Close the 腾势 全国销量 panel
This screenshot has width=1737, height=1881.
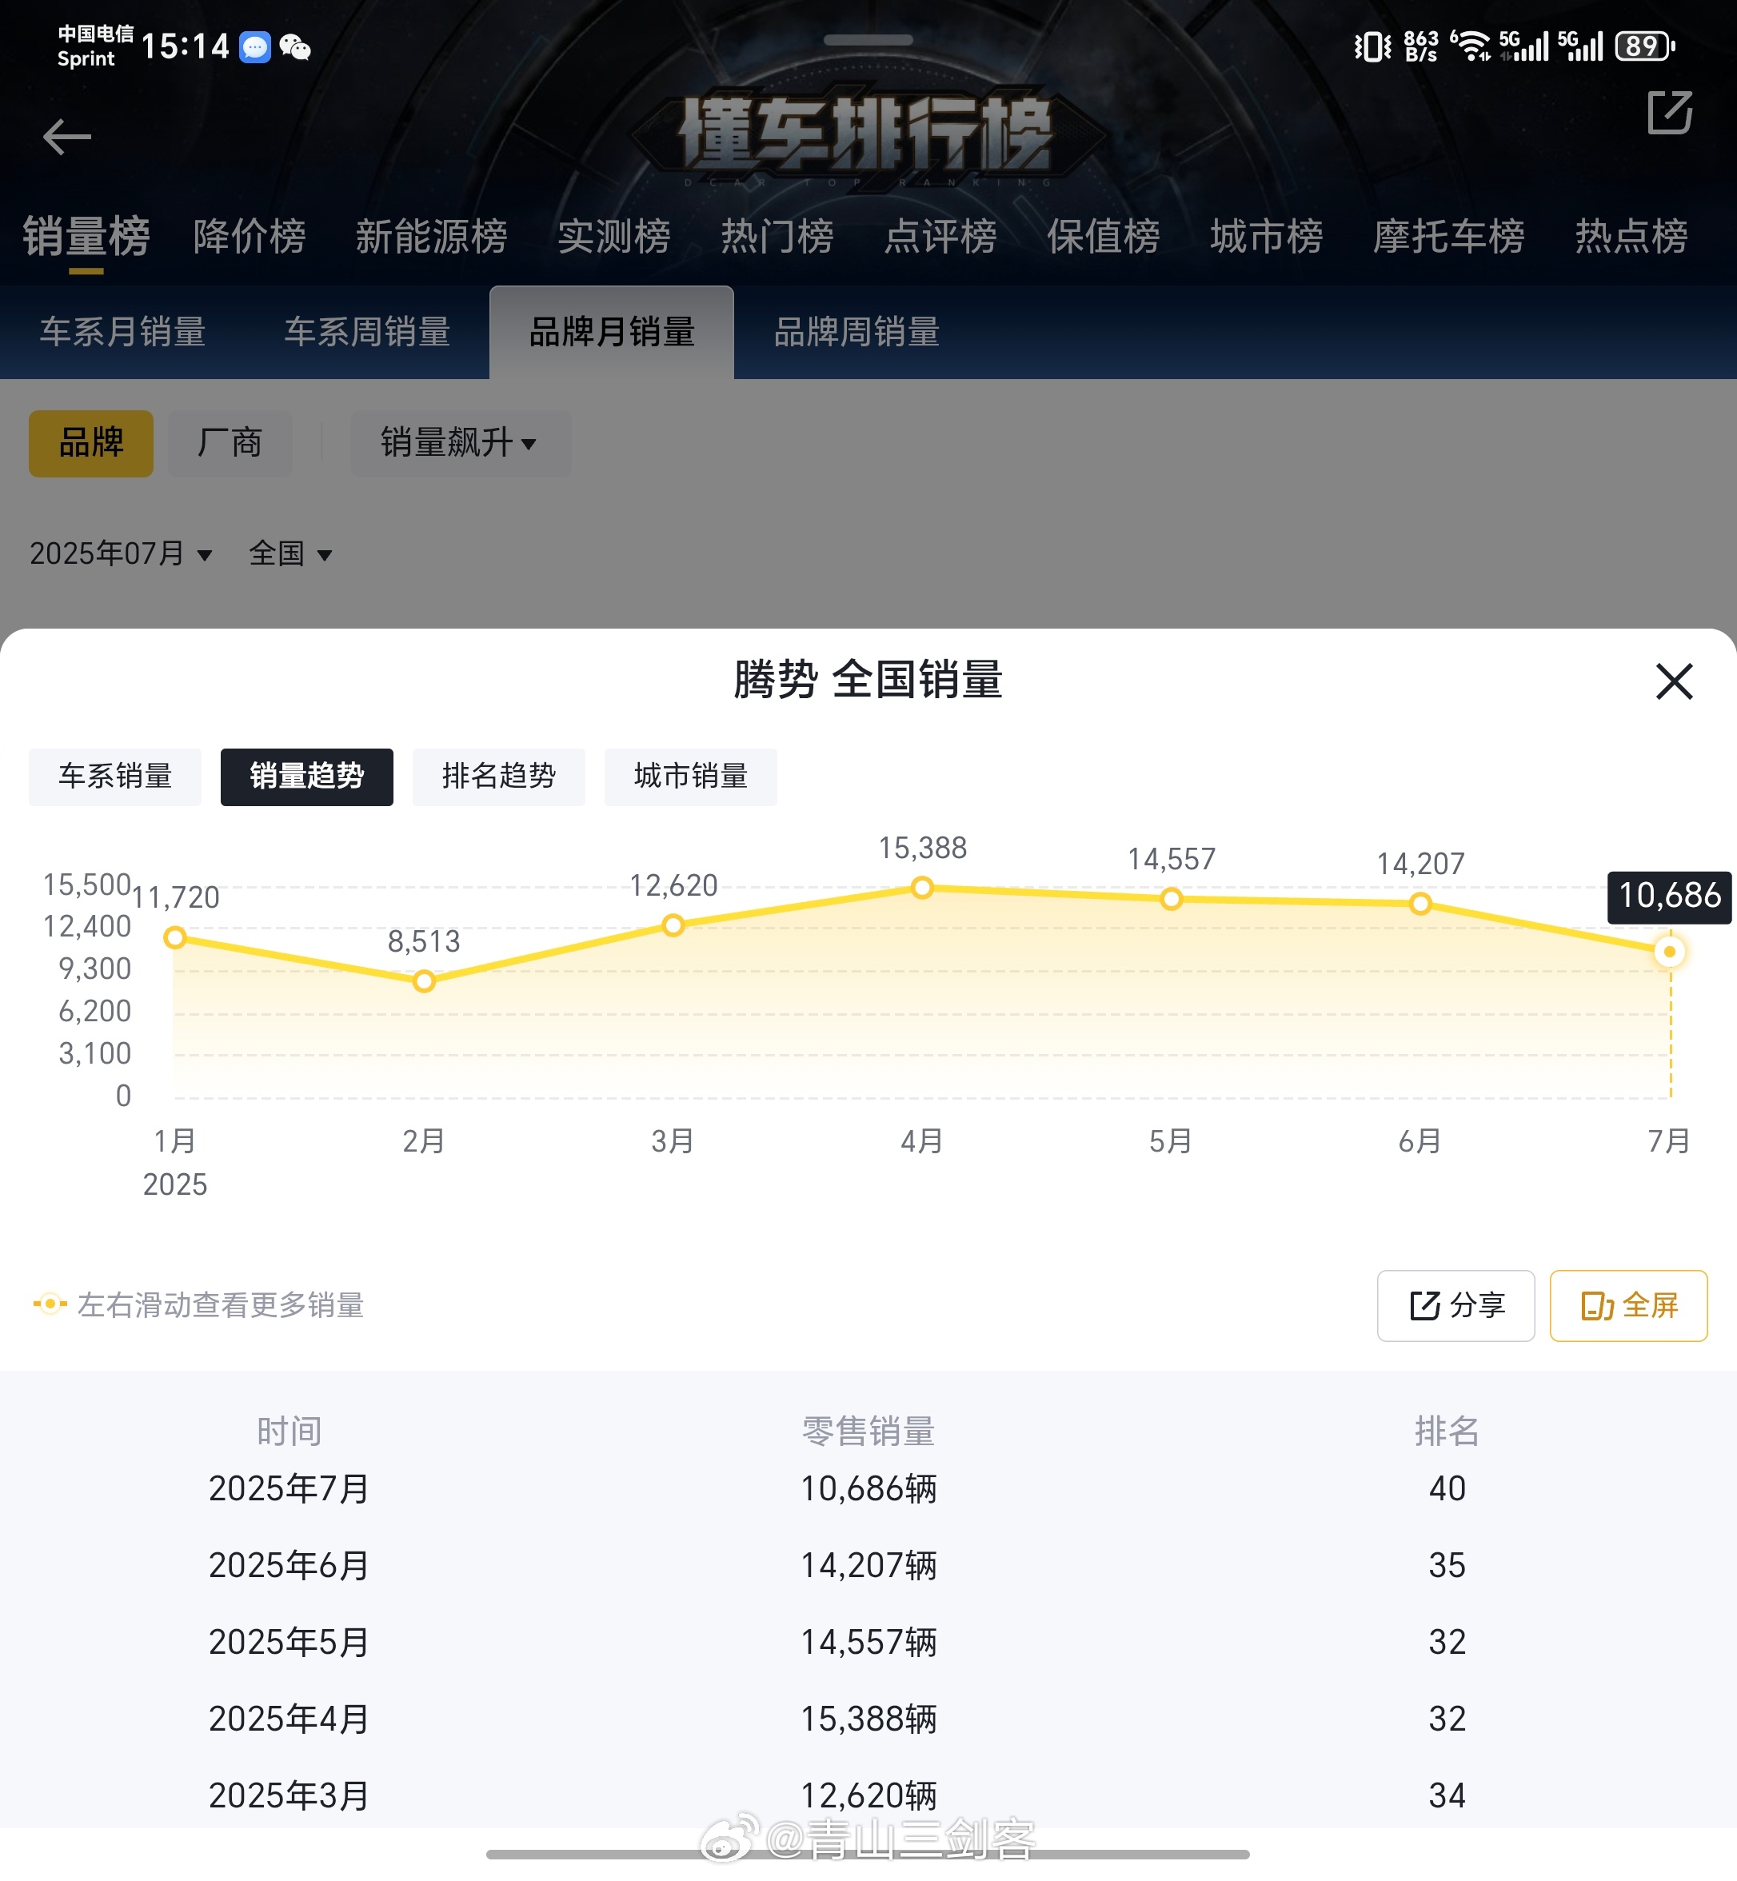coord(1673,681)
